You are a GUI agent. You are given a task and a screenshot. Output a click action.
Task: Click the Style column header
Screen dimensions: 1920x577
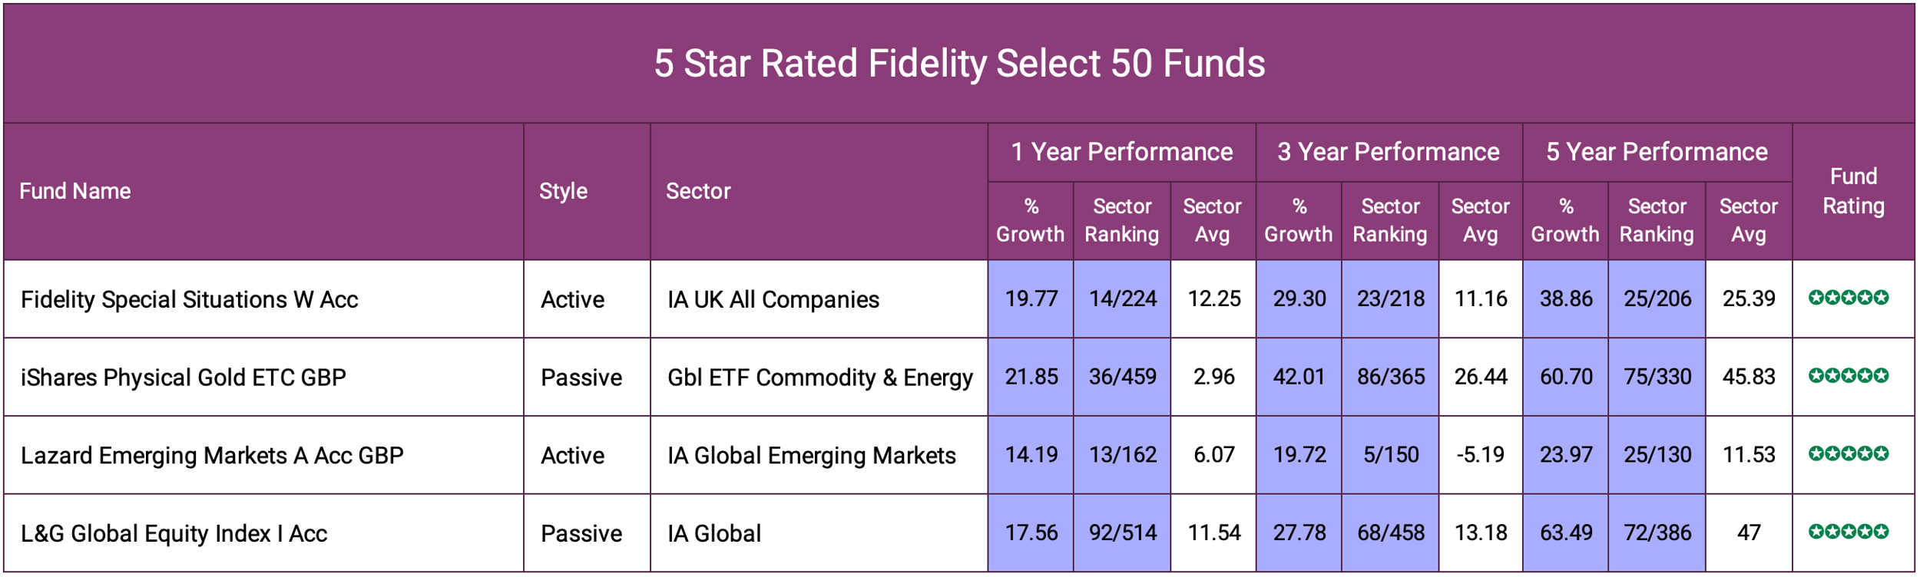tap(563, 191)
